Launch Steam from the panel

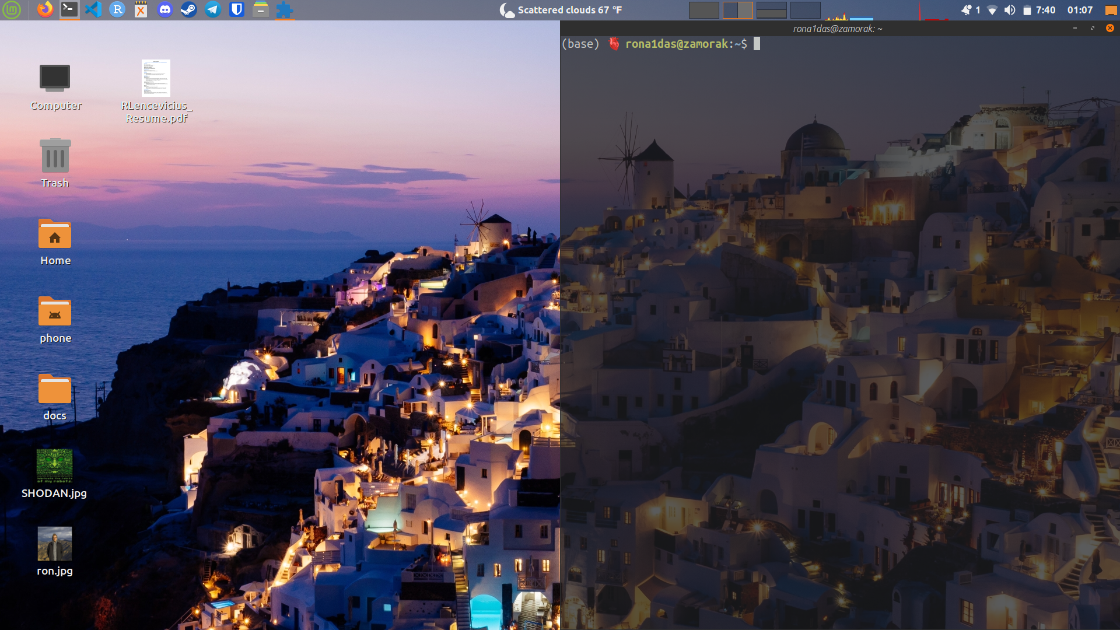(188, 10)
